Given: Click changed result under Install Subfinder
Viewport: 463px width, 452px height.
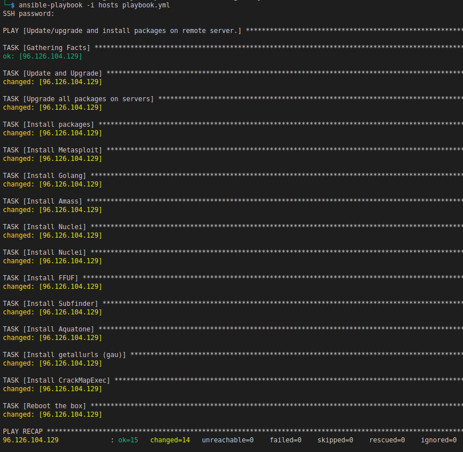Looking at the screenshot, I should 52,312.
